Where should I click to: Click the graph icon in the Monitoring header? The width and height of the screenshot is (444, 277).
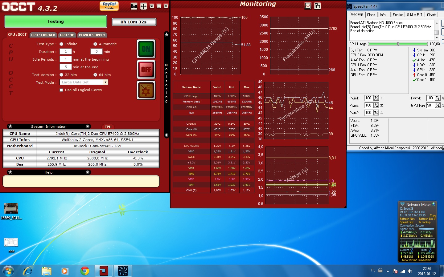click(x=308, y=6)
